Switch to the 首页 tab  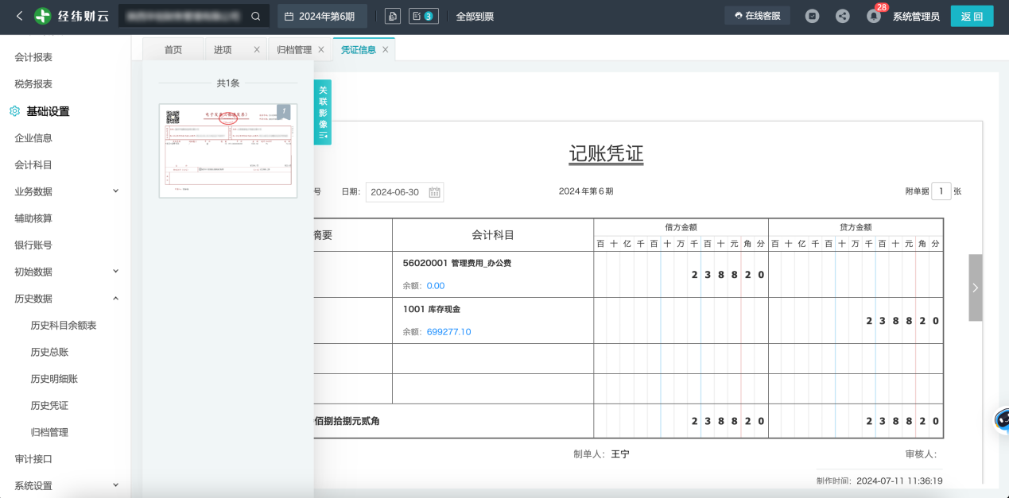tap(173, 49)
